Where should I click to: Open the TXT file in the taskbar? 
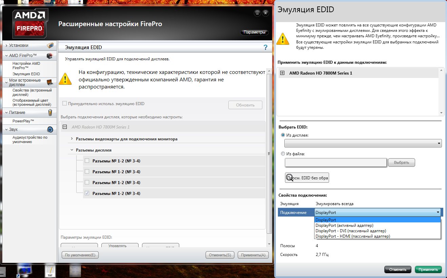pos(50,270)
